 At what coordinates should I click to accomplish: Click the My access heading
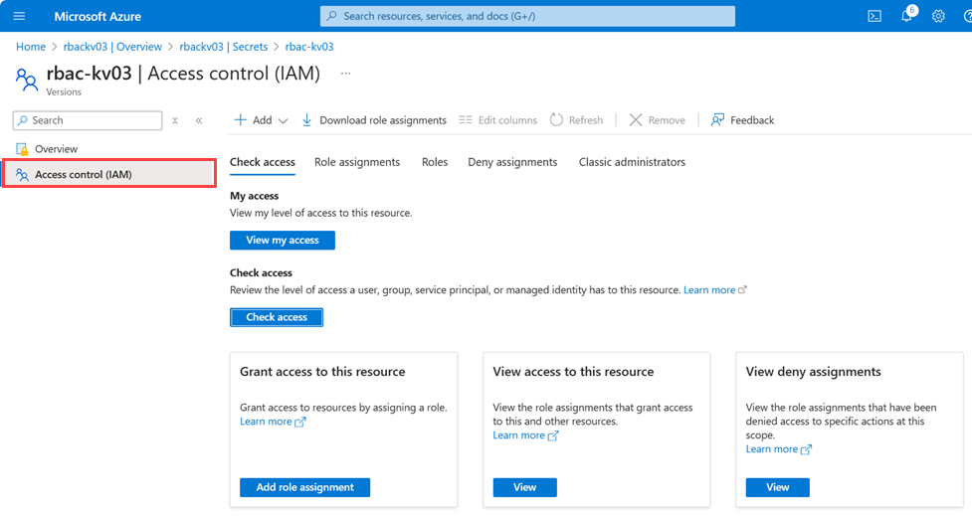(x=254, y=196)
